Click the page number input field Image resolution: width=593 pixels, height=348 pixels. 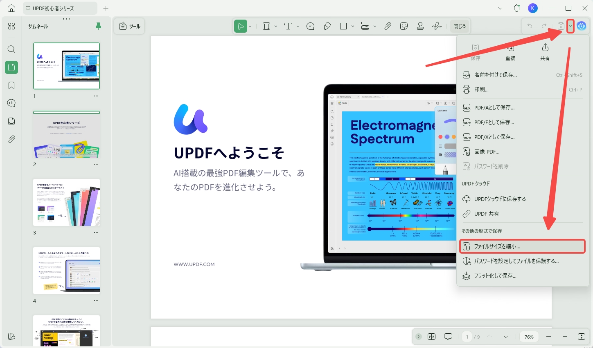[467, 337]
